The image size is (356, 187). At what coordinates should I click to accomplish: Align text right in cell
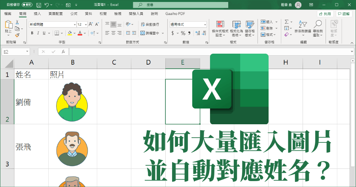pos(119,33)
